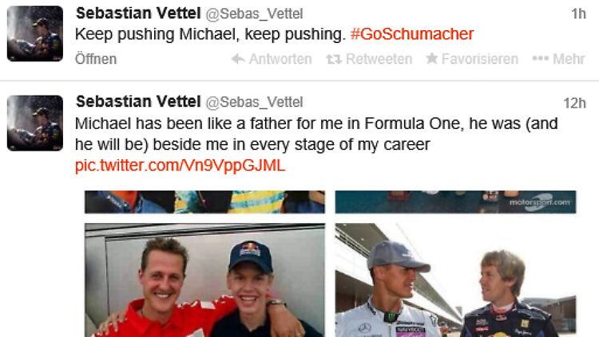Open the 12h timestamp permalink
Viewport: 599px width, 337px height.
point(575,104)
